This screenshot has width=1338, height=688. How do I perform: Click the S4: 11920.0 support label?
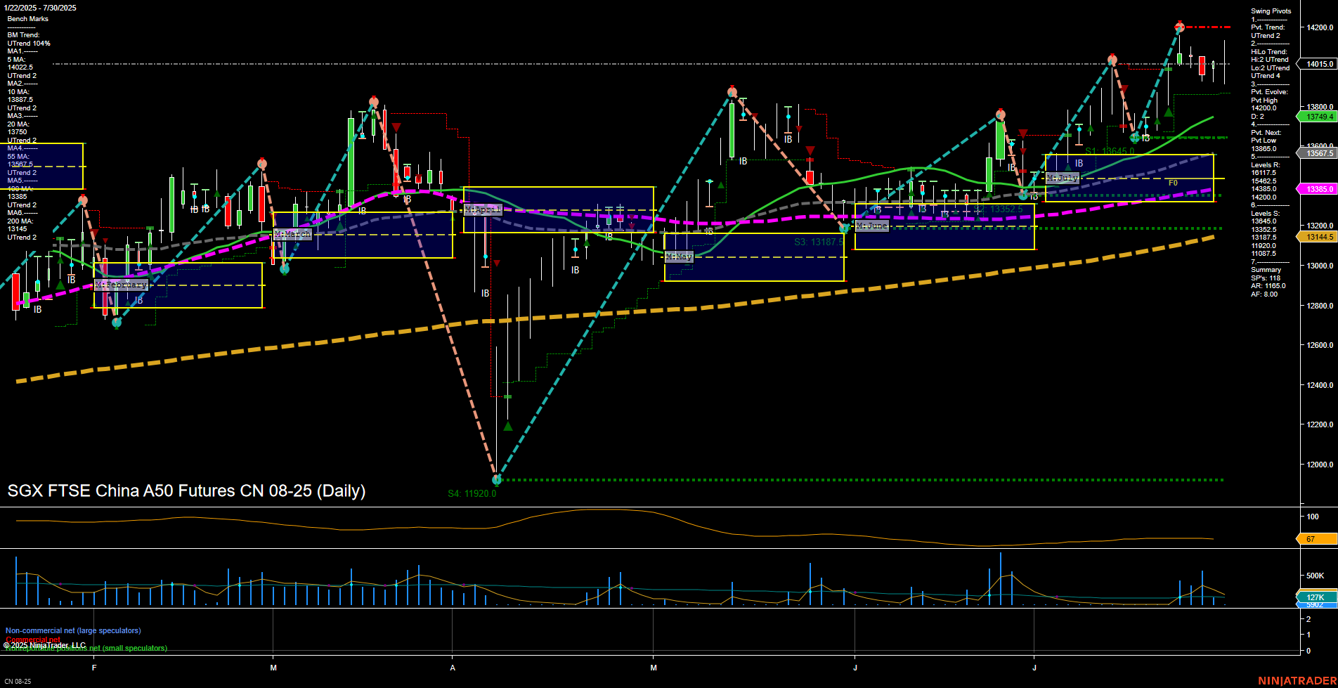[x=472, y=493]
